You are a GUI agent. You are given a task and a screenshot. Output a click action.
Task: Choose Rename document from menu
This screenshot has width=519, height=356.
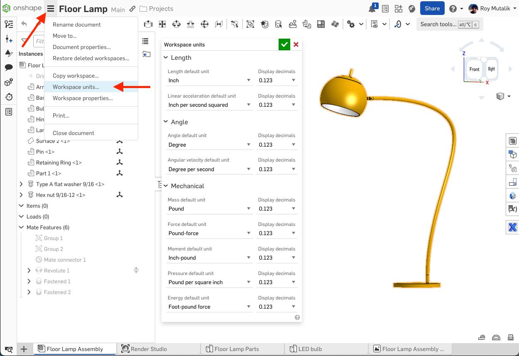click(x=77, y=25)
